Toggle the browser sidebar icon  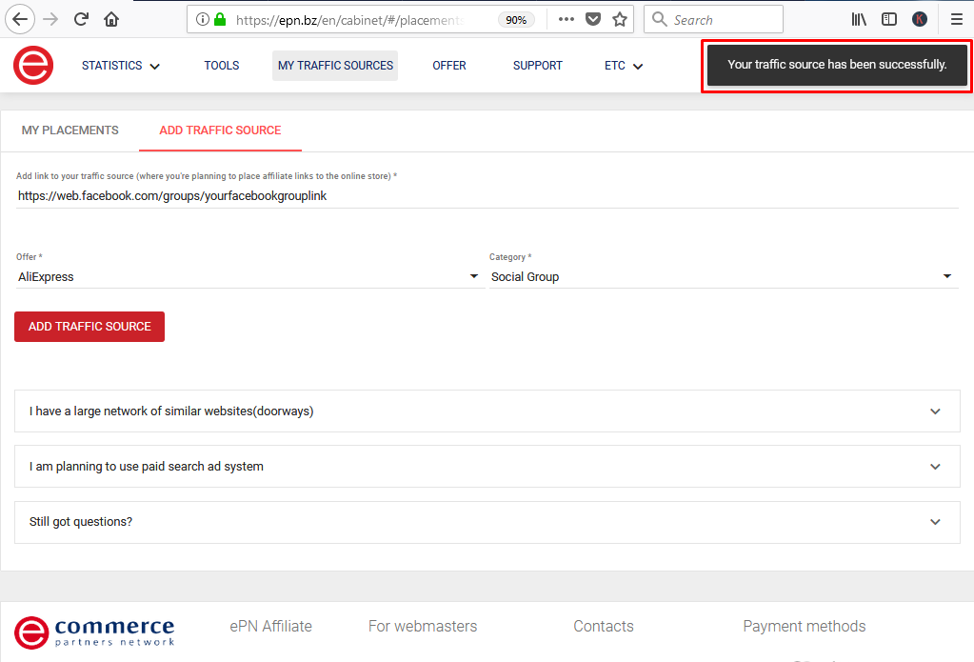[x=888, y=19]
